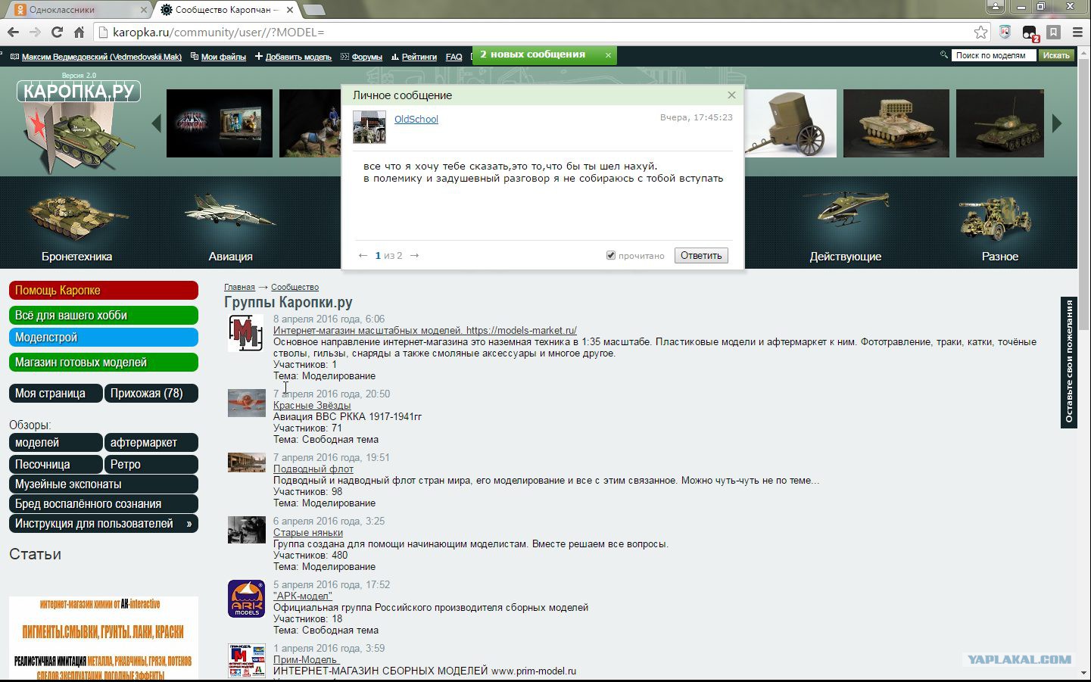Open Всё для вашего хобби button
The width and height of the screenshot is (1091, 682).
point(104,315)
